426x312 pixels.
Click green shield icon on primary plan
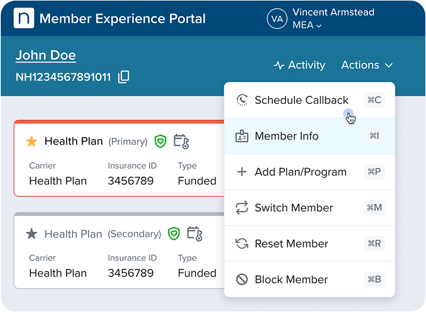161,142
